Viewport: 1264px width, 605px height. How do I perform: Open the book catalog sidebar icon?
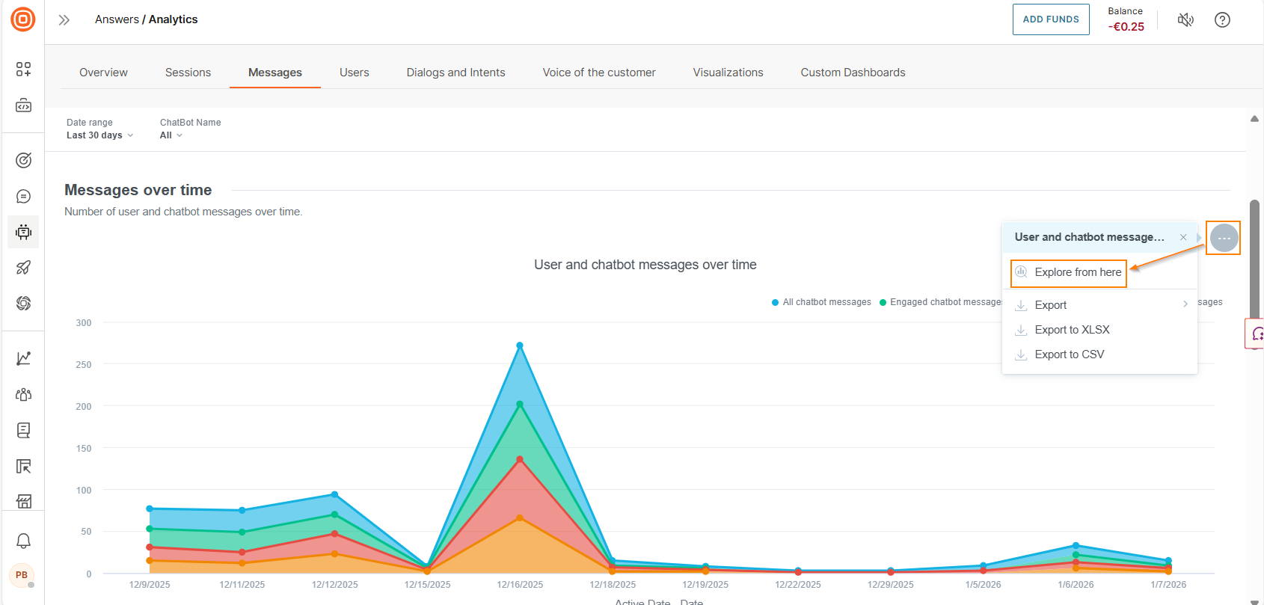[x=23, y=430]
